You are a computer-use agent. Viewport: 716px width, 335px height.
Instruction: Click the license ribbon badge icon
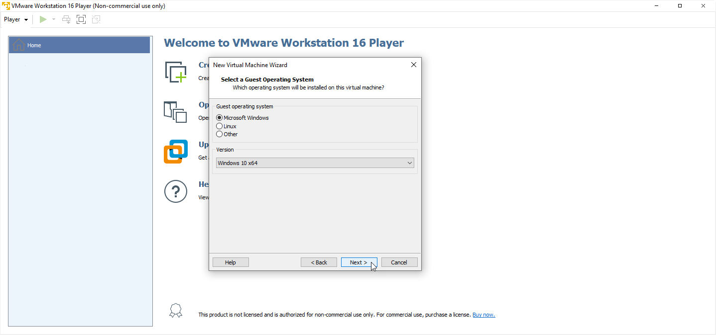coord(176,311)
